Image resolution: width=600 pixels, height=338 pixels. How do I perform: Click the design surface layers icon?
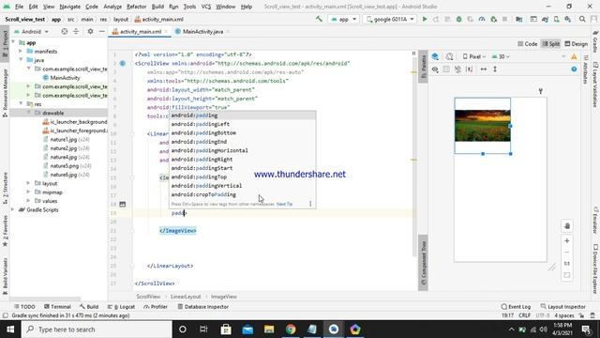435,56
